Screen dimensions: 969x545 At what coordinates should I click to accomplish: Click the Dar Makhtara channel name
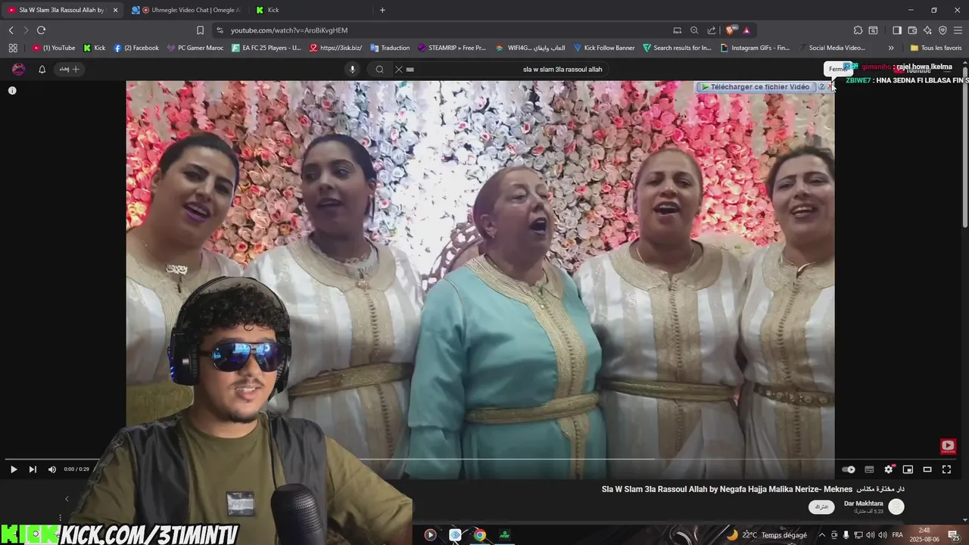[864, 503]
